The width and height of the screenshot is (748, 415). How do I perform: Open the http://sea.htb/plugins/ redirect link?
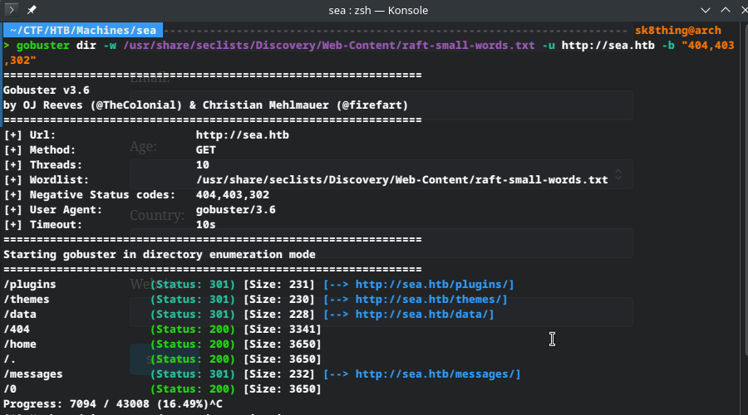(434, 285)
